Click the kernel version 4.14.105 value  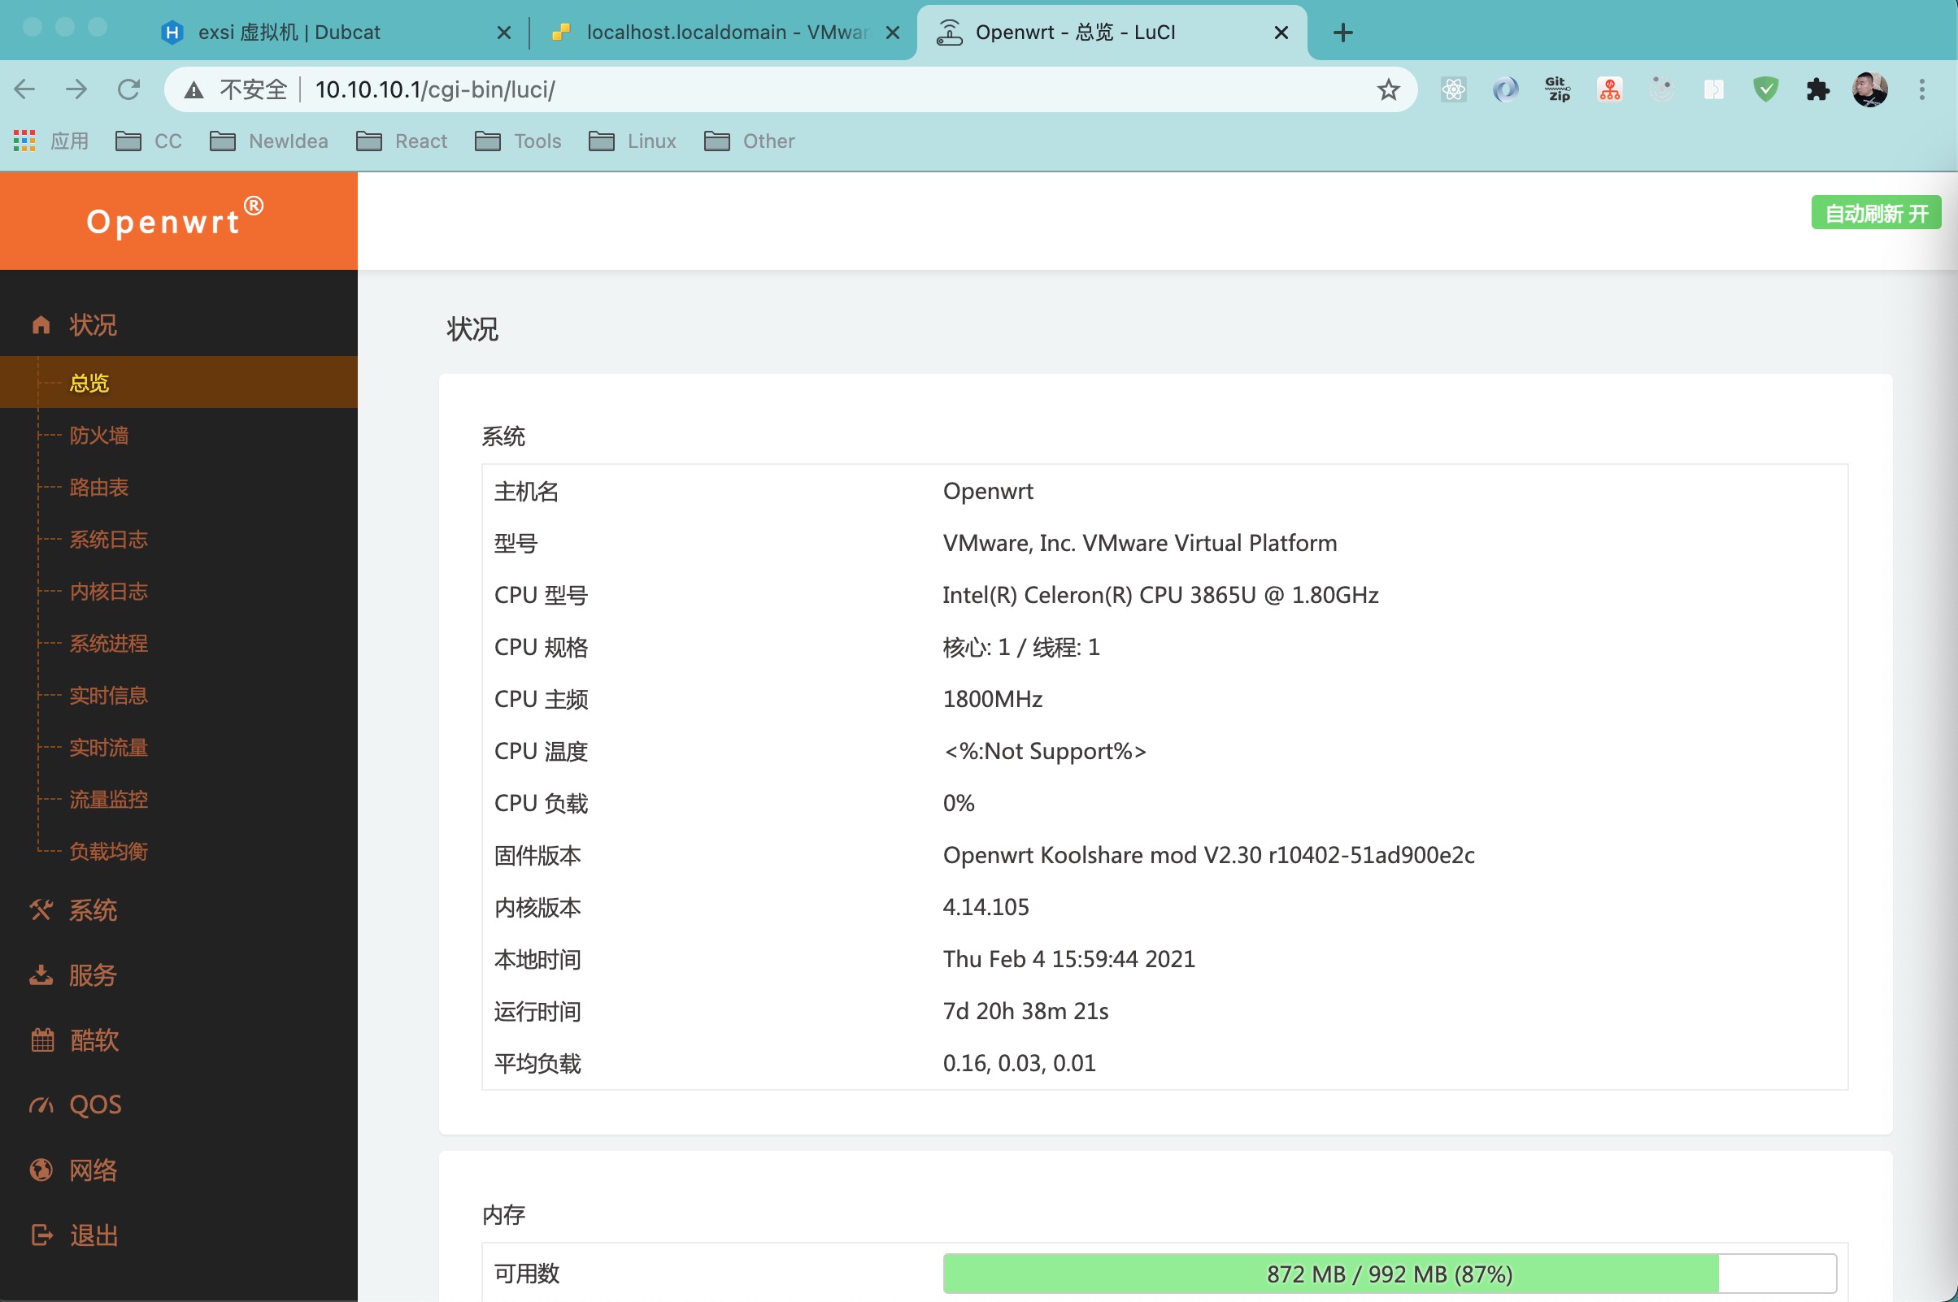[x=986, y=907]
